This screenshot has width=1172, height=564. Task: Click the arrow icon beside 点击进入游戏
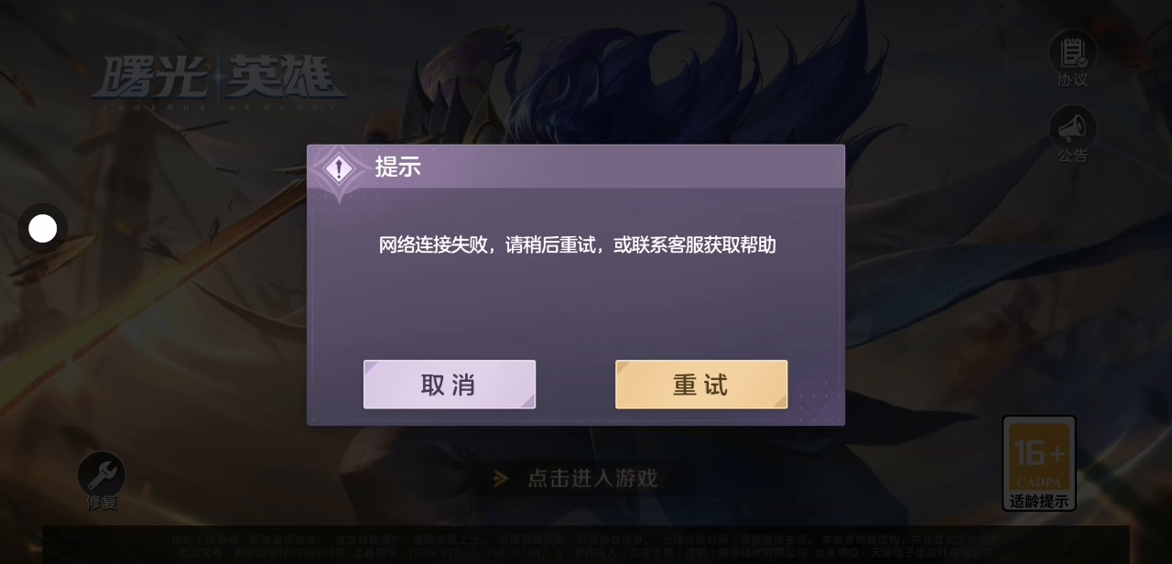point(501,478)
